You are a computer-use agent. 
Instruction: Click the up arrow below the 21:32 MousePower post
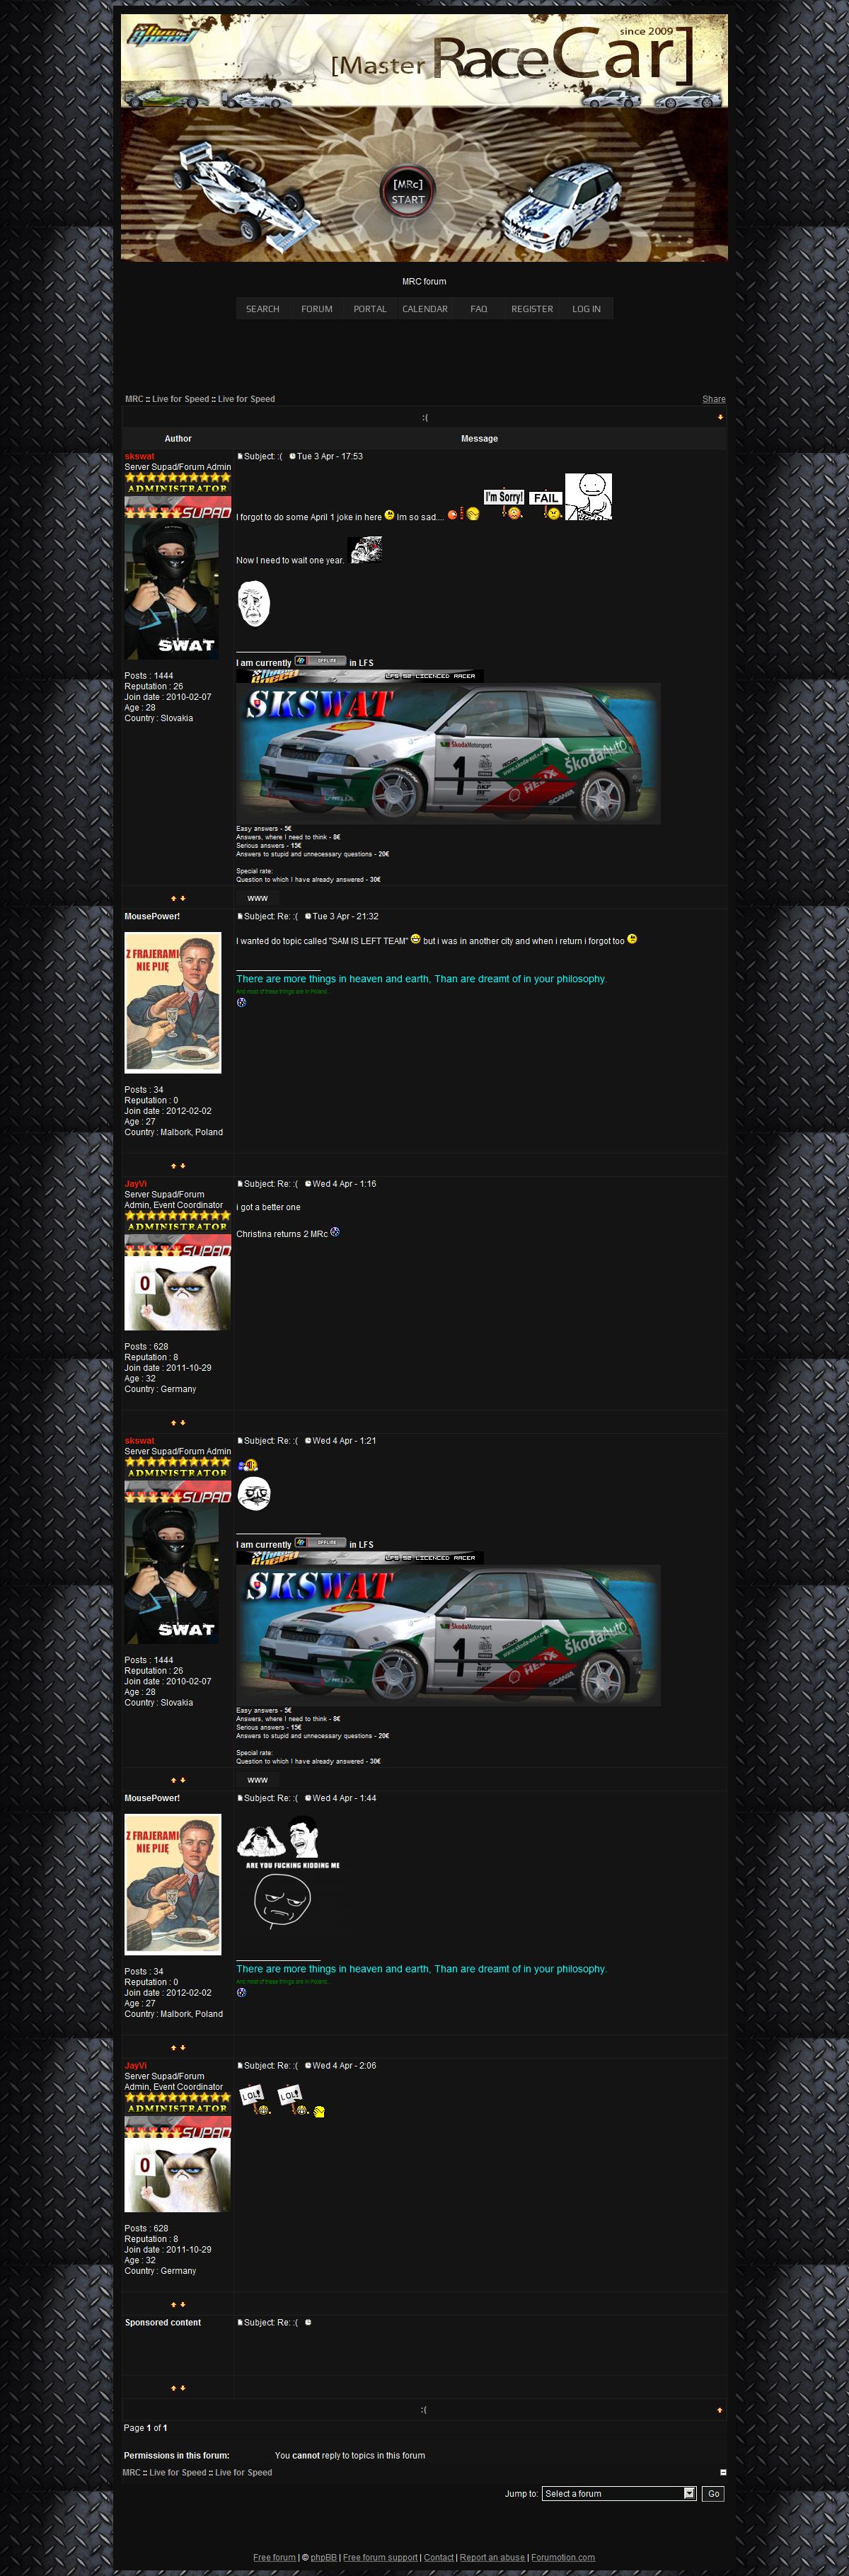[x=173, y=1166]
